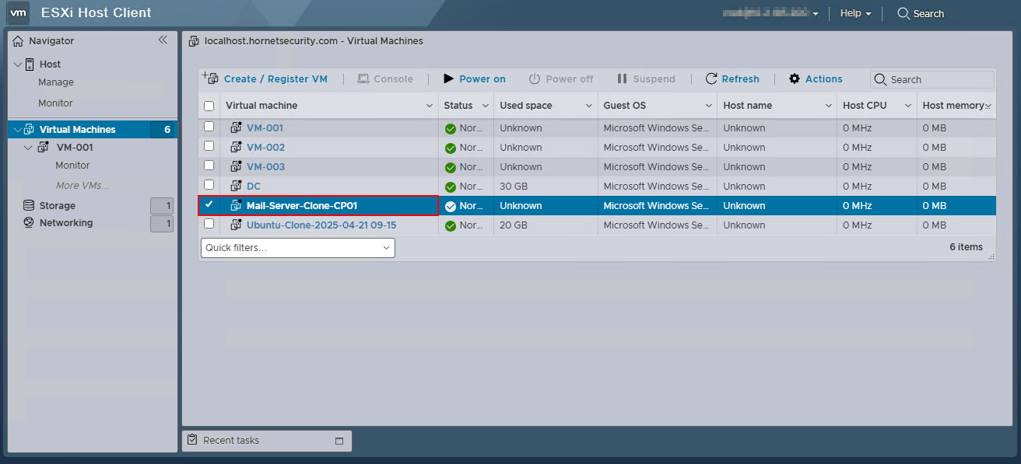Screen dimensions: 1021x464
Task: Click the Power off button
Action: (x=561, y=79)
